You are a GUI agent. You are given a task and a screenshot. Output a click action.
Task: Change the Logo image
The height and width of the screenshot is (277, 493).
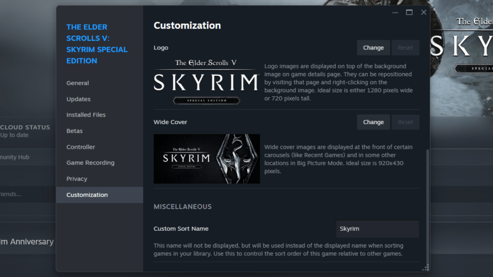pos(373,47)
